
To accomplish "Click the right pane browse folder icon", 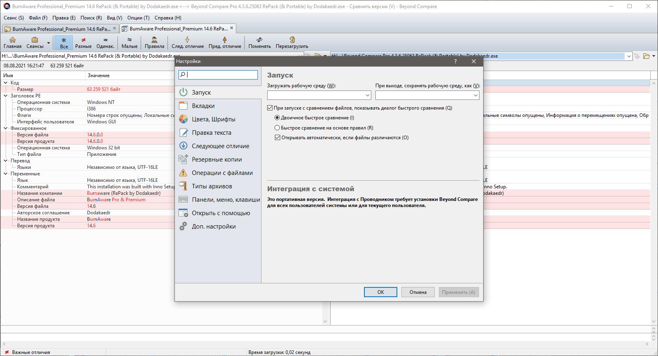I will tap(646, 56).
